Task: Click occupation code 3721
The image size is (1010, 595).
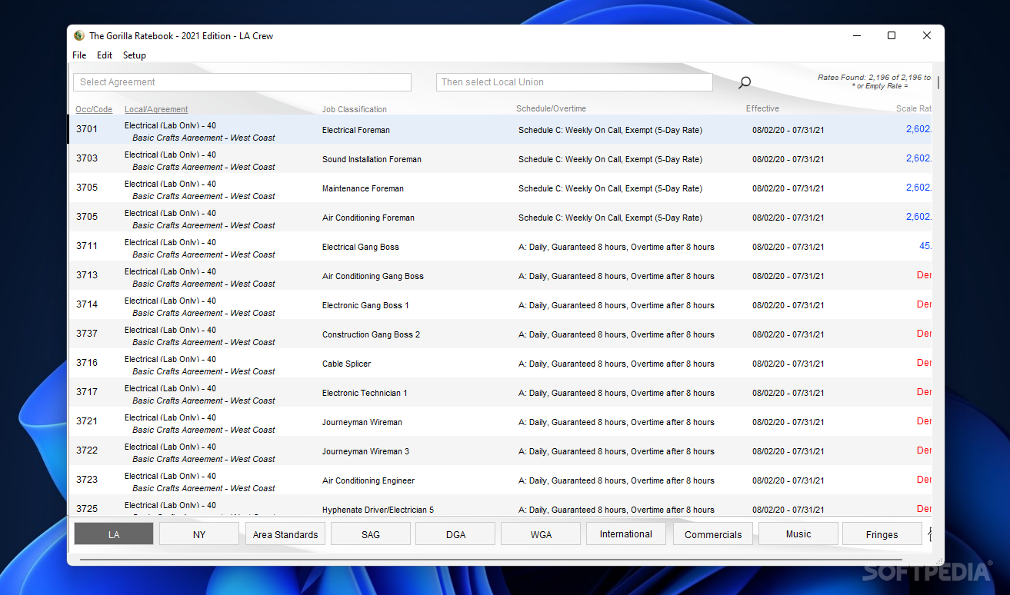Action: (87, 421)
